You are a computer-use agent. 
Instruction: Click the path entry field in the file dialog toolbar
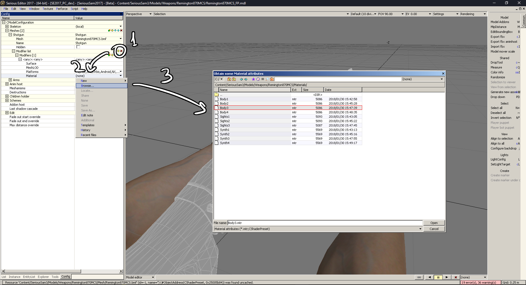coord(338,79)
